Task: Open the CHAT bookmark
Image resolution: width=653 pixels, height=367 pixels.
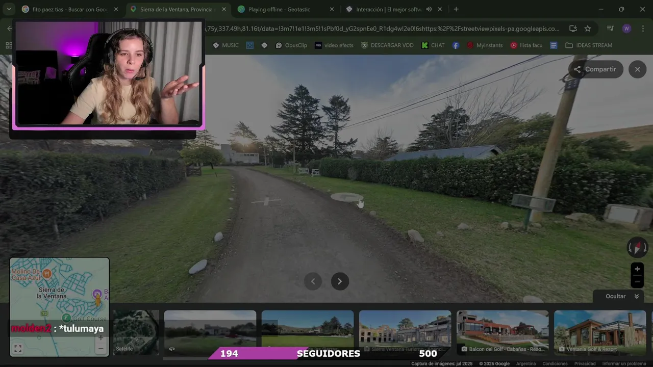Action: tap(433, 45)
